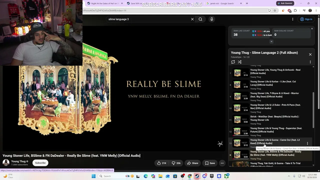Viewport: 320px width, 180px height.
Task: Open the Chrome three-dot menu
Action: coord(316,10)
